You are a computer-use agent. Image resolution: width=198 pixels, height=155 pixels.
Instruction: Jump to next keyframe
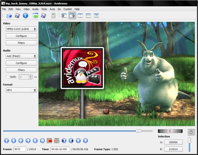[42, 141]
